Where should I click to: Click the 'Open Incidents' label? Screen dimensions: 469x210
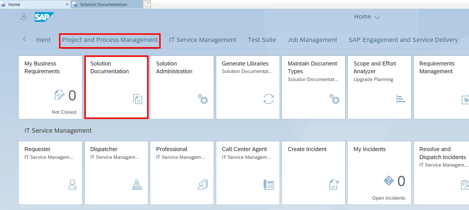click(389, 198)
